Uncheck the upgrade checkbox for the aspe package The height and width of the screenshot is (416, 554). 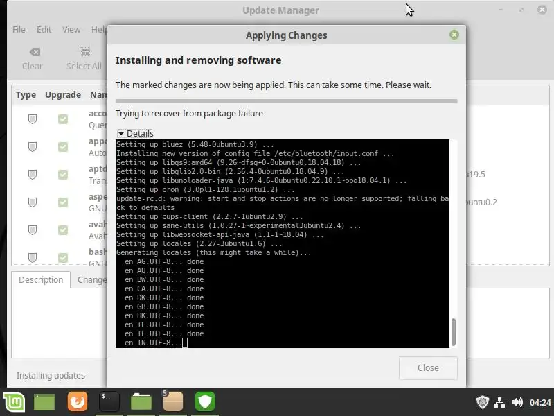click(x=63, y=202)
